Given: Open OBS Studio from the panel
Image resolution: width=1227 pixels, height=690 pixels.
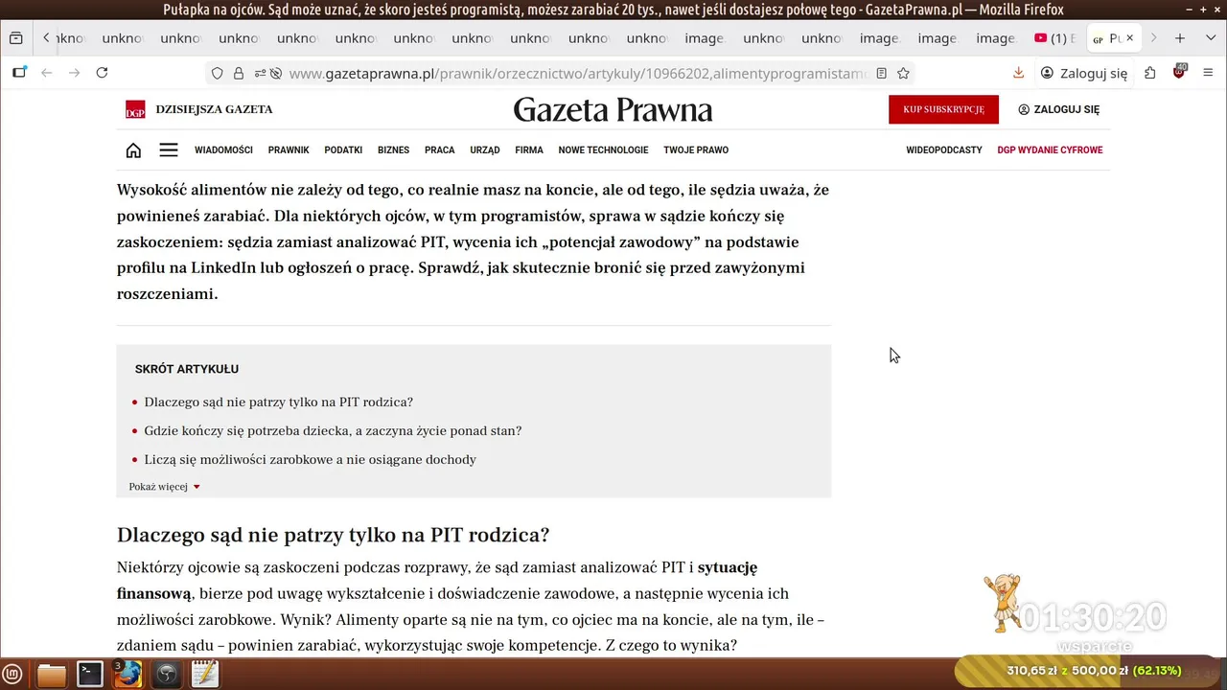Looking at the screenshot, I should click(167, 675).
